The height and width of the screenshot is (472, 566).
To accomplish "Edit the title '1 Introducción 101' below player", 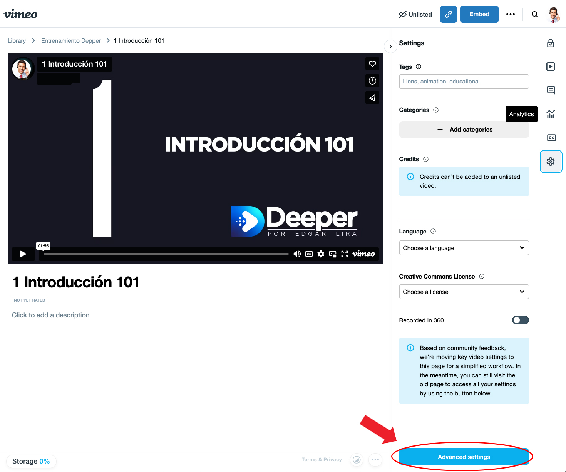I will click(75, 282).
